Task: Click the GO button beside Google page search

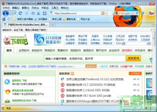Action: (149, 43)
